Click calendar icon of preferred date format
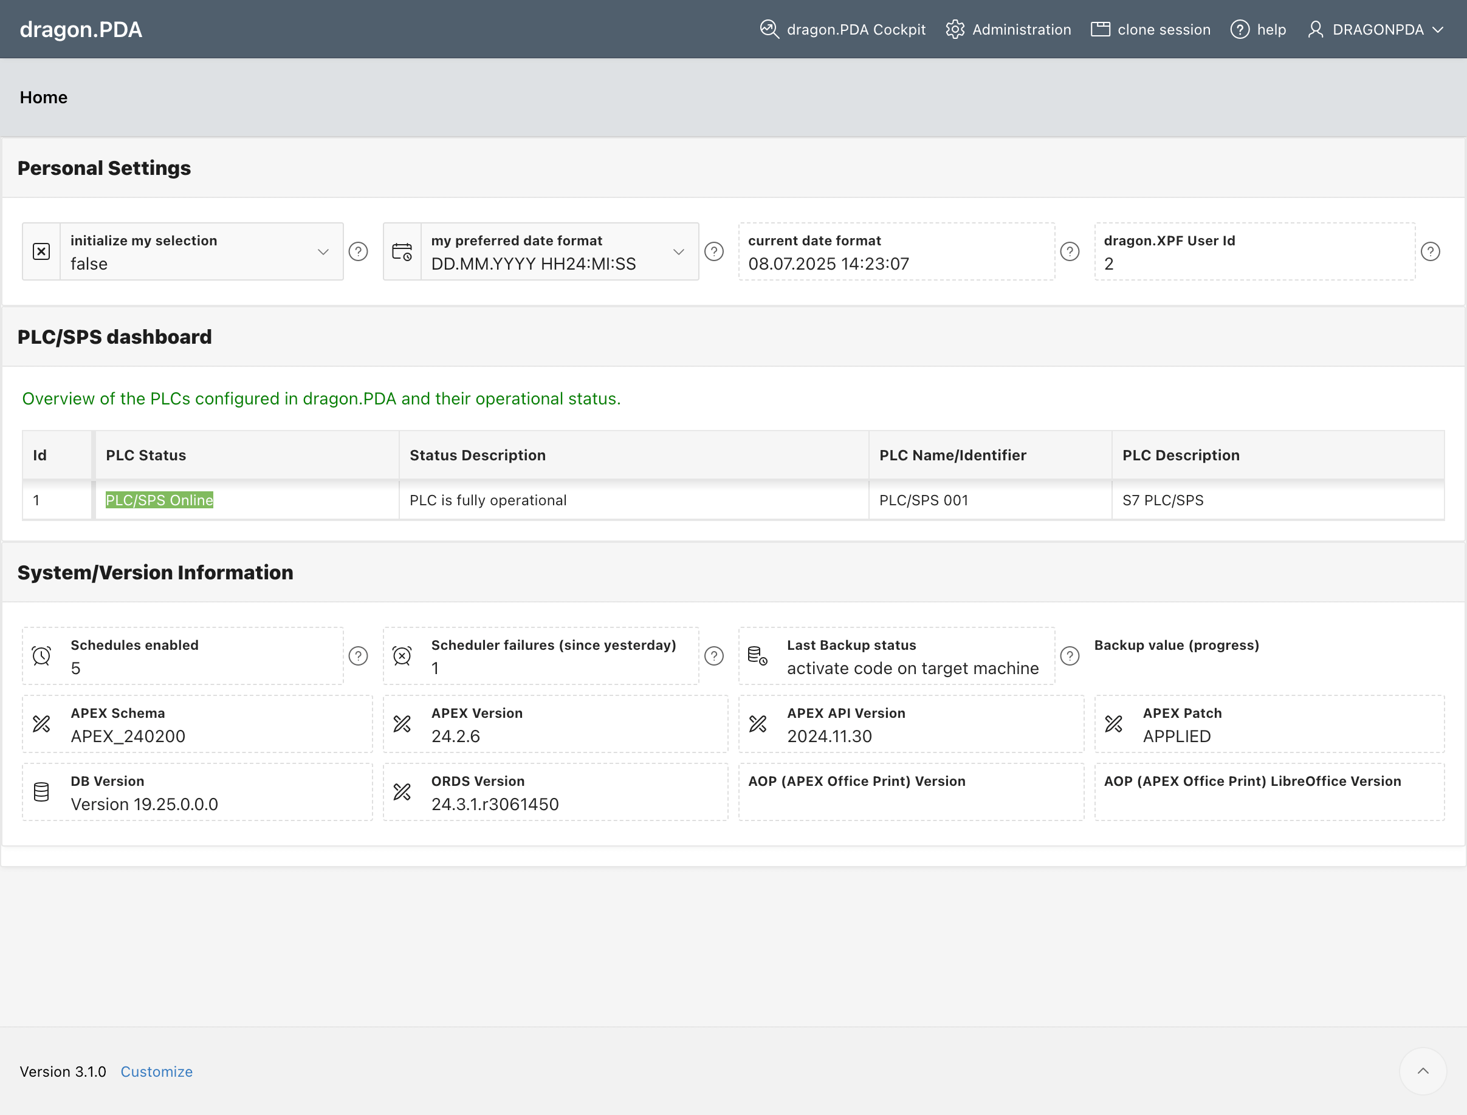 [x=402, y=251]
